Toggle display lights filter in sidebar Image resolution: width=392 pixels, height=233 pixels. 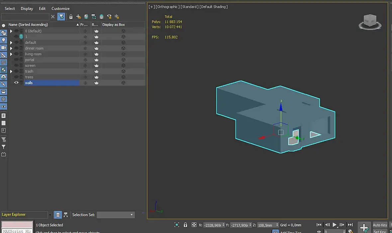pyautogui.click(x=4, y=40)
